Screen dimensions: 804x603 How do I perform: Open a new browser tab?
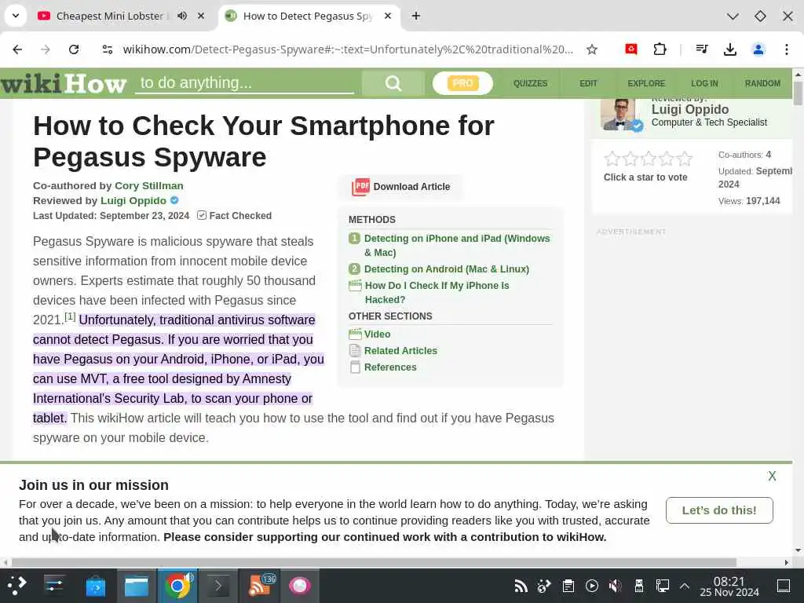(x=416, y=16)
